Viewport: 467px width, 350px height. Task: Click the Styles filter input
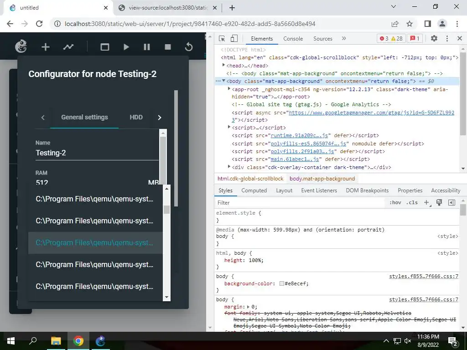tap(300, 203)
